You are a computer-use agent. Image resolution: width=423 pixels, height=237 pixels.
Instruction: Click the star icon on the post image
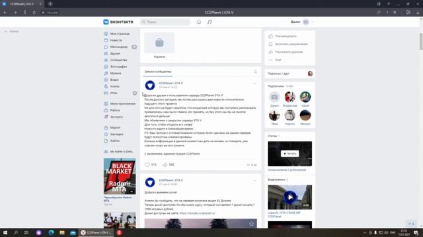pyautogui.click(x=251, y=224)
